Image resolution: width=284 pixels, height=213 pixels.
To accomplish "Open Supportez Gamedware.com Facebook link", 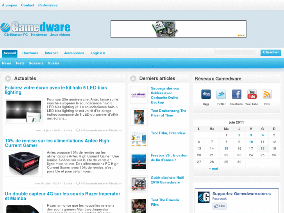I will (239, 194).
